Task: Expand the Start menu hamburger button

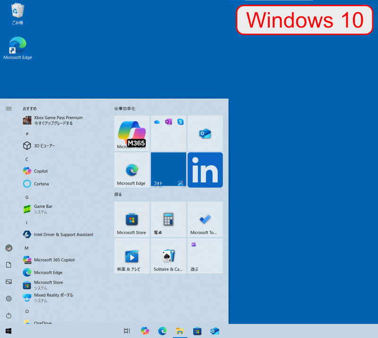Action: 9,109
